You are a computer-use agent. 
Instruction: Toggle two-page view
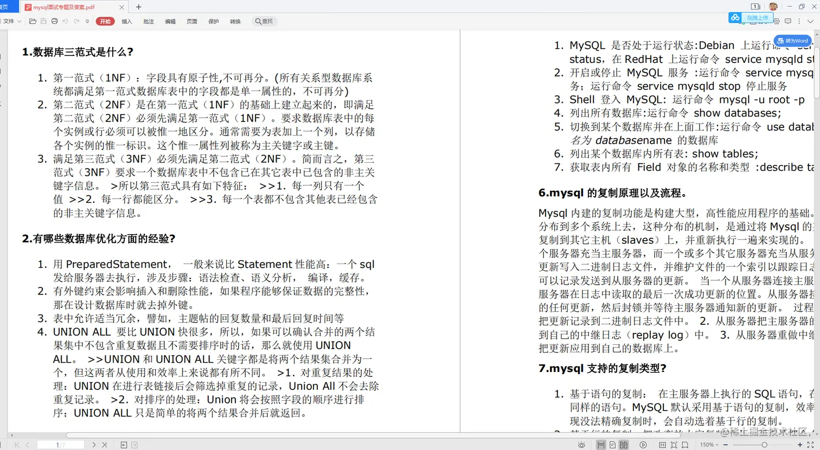coord(624,445)
